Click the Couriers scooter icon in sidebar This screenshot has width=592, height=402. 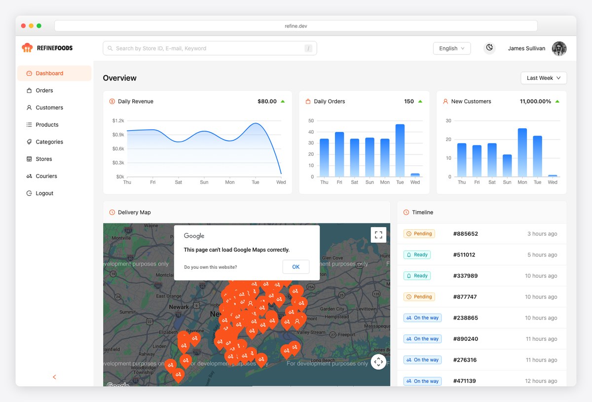[x=29, y=176]
